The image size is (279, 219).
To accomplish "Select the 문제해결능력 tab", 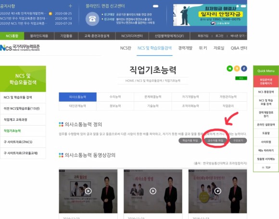I will 153,97.
